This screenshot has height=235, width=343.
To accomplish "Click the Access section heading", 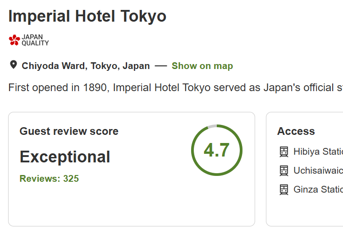I will click(296, 131).
